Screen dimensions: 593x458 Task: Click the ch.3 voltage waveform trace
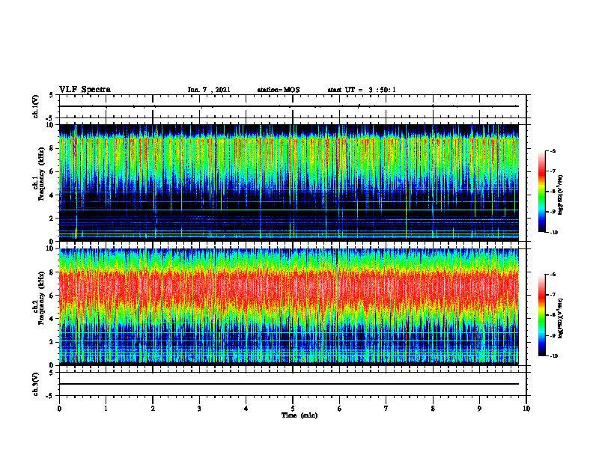point(289,384)
